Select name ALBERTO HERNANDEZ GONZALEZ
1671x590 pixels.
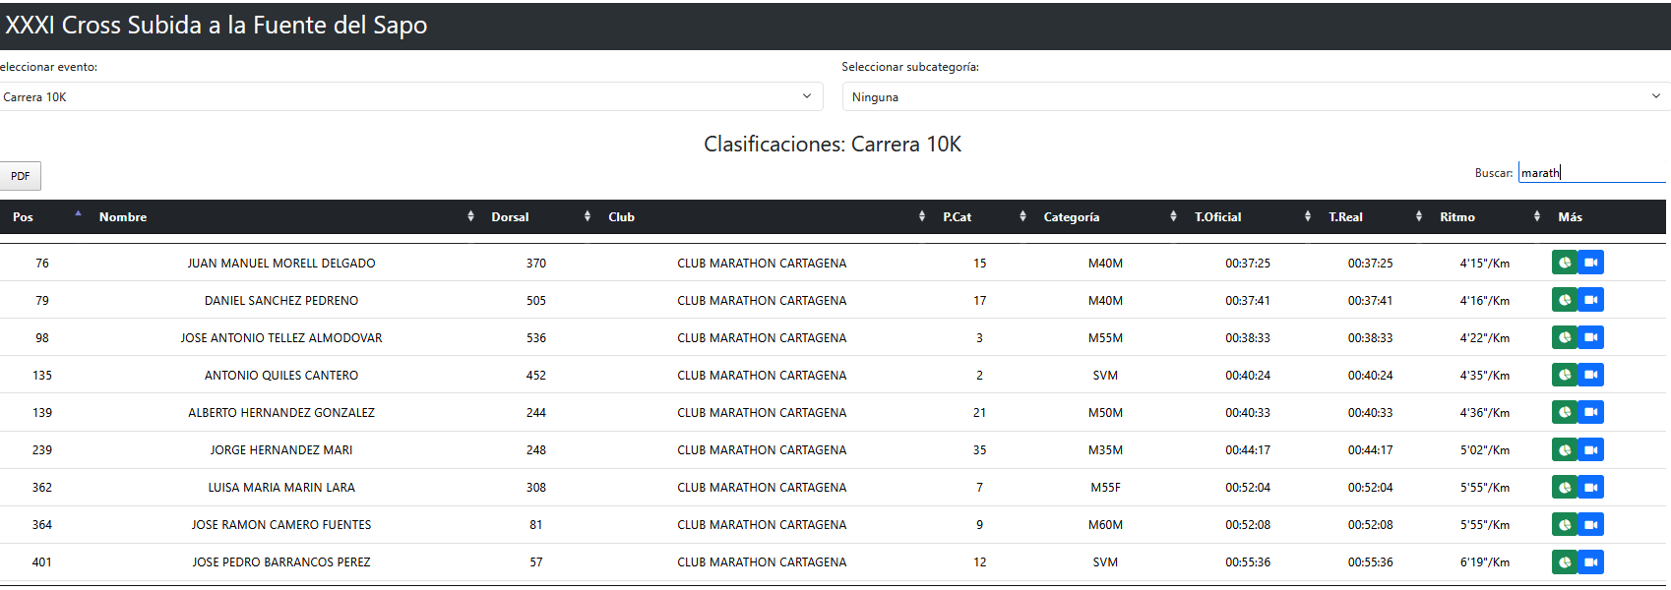pos(281,413)
